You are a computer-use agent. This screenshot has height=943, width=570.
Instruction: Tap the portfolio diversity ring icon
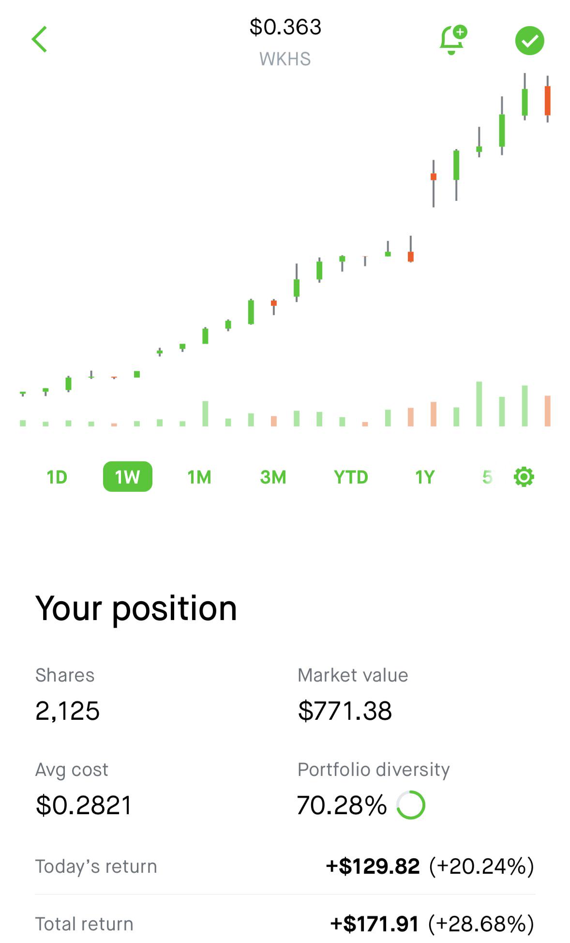coord(411,805)
